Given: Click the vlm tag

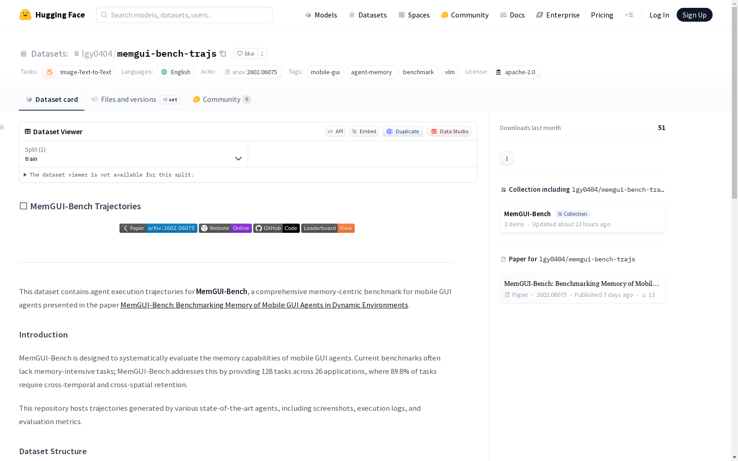Looking at the screenshot, I should [x=450, y=72].
